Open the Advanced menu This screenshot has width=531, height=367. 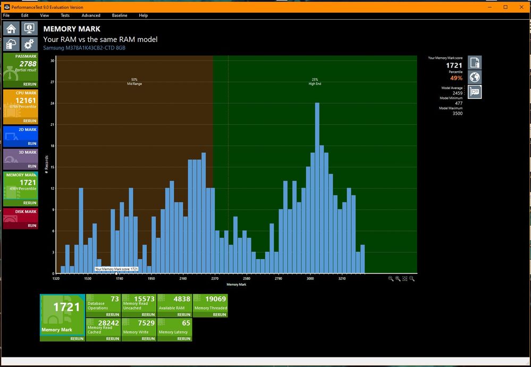click(x=91, y=15)
